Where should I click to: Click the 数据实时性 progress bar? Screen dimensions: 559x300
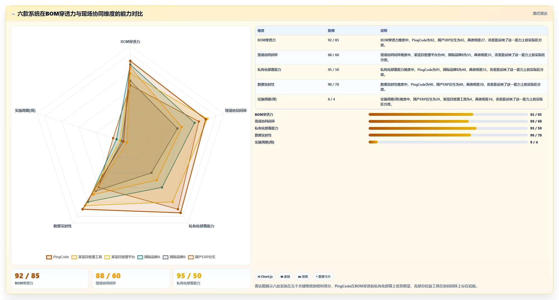click(x=448, y=135)
